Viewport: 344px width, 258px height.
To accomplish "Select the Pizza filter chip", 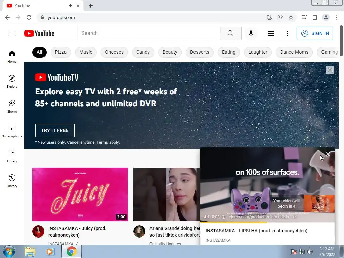I will pos(61,52).
